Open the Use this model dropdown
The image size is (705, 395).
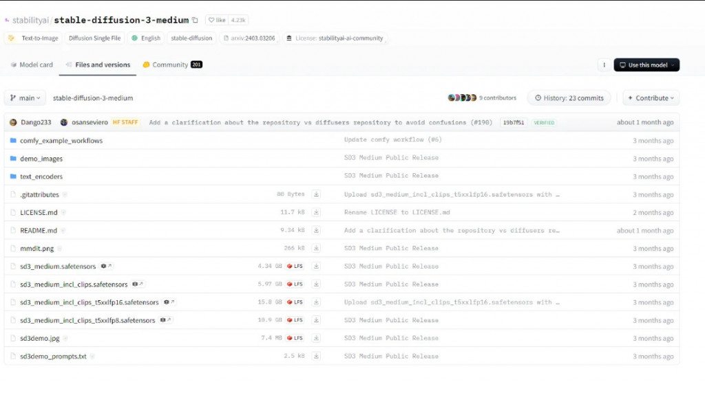(x=646, y=65)
